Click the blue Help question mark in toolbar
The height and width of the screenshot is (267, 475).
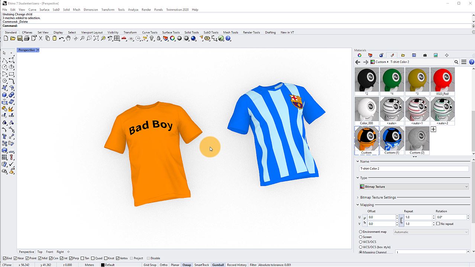pos(228,38)
